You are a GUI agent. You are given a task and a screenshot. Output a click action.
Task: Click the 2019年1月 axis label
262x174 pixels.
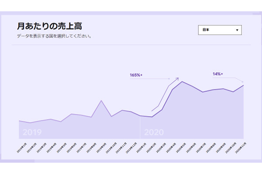[x=21, y=146]
